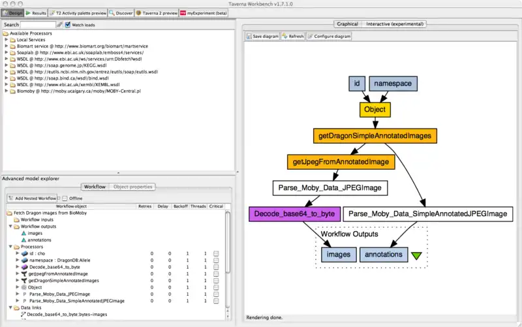This screenshot has width=522, height=327.
Task: Check Critical box for id : cho
Action: coord(216,253)
